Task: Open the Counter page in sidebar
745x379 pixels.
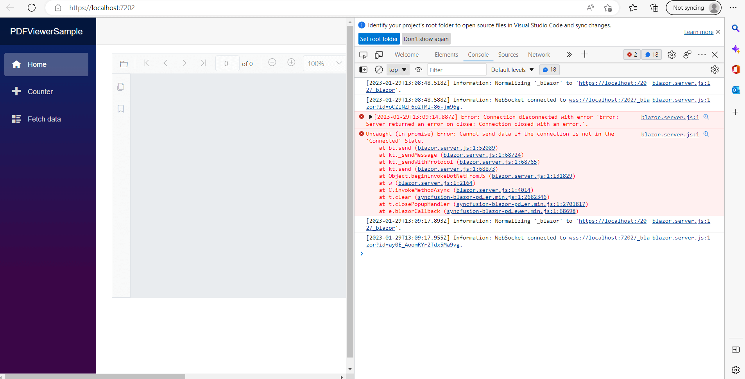Action: 40,91
